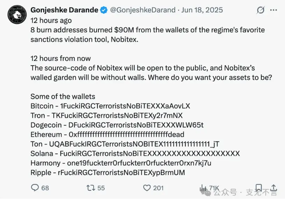This screenshot has width=285, height=199.
Task: Click the Bitcoin wallet address line
Action: tap(110, 106)
